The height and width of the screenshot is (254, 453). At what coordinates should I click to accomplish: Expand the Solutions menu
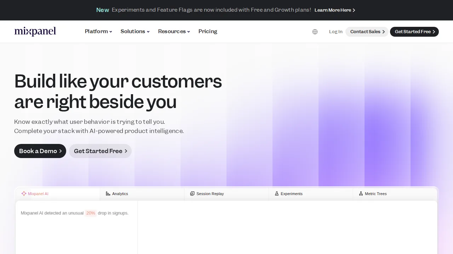tap(135, 31)
